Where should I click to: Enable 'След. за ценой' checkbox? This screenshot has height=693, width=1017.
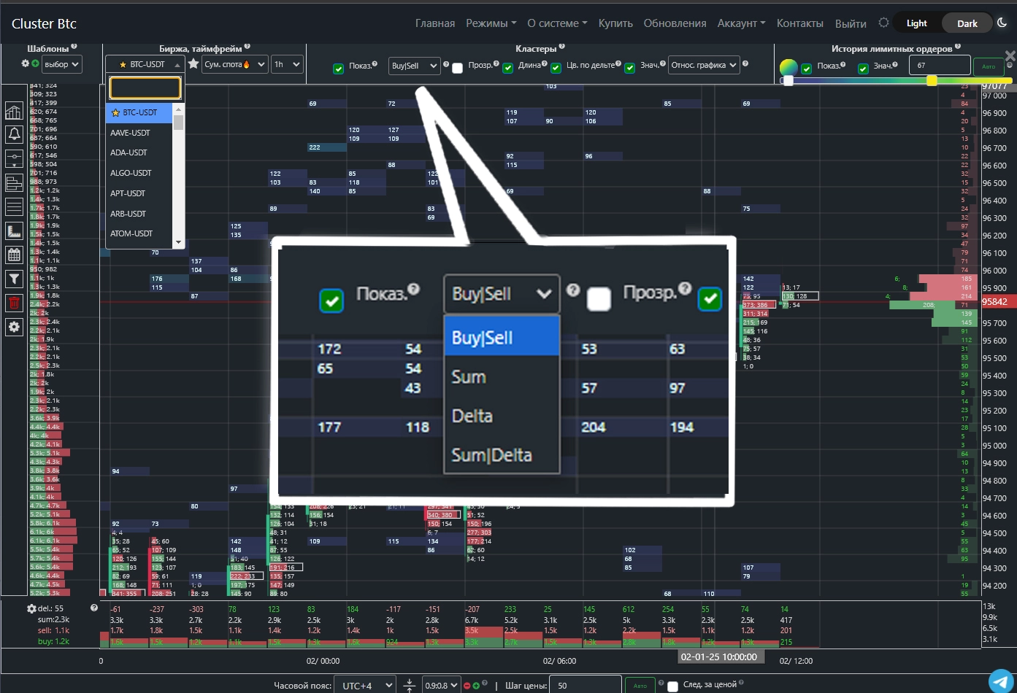point(672,686)
